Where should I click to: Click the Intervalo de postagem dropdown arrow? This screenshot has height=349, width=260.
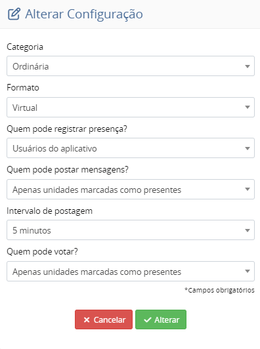247,230
